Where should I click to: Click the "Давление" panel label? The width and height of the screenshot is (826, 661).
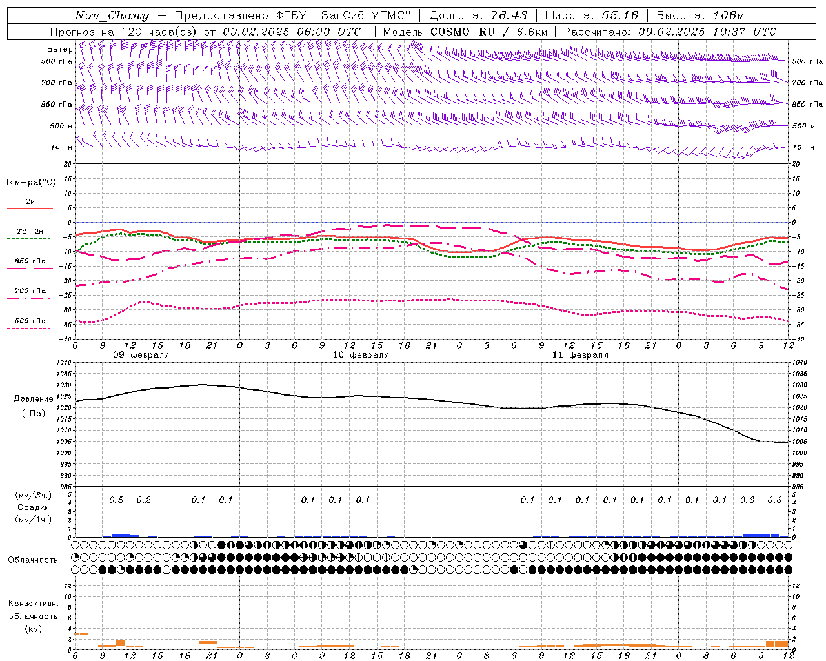pos(34,399)
